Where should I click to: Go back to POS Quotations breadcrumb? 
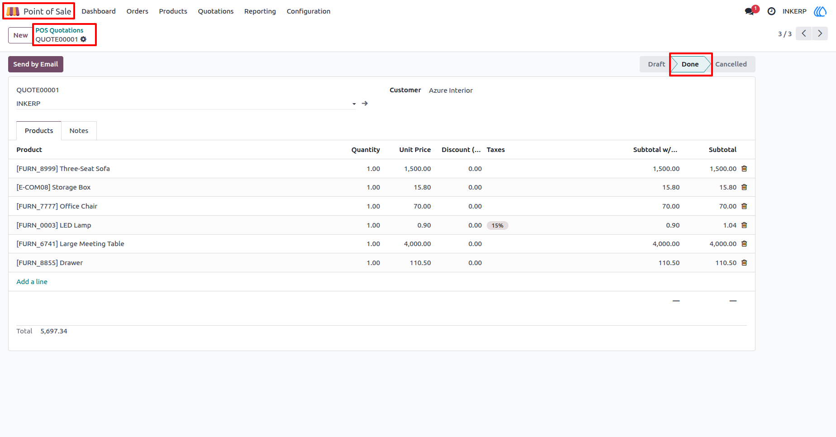coord(60,30)
